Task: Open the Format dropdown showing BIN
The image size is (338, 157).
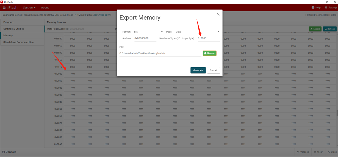Action: coord(148,32)
